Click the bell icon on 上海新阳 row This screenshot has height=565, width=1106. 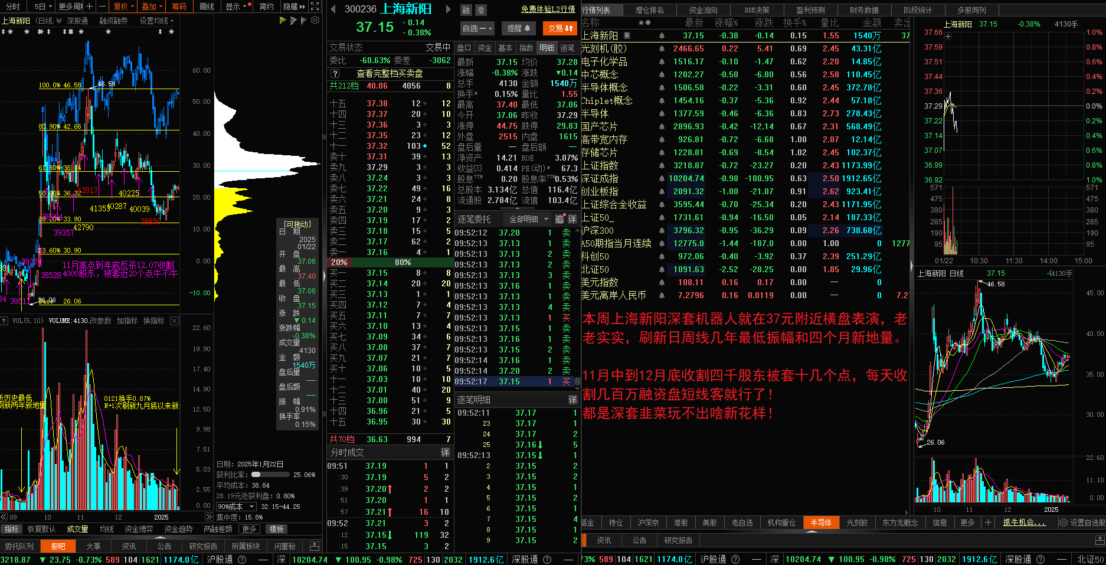click(x=662, y=35)
